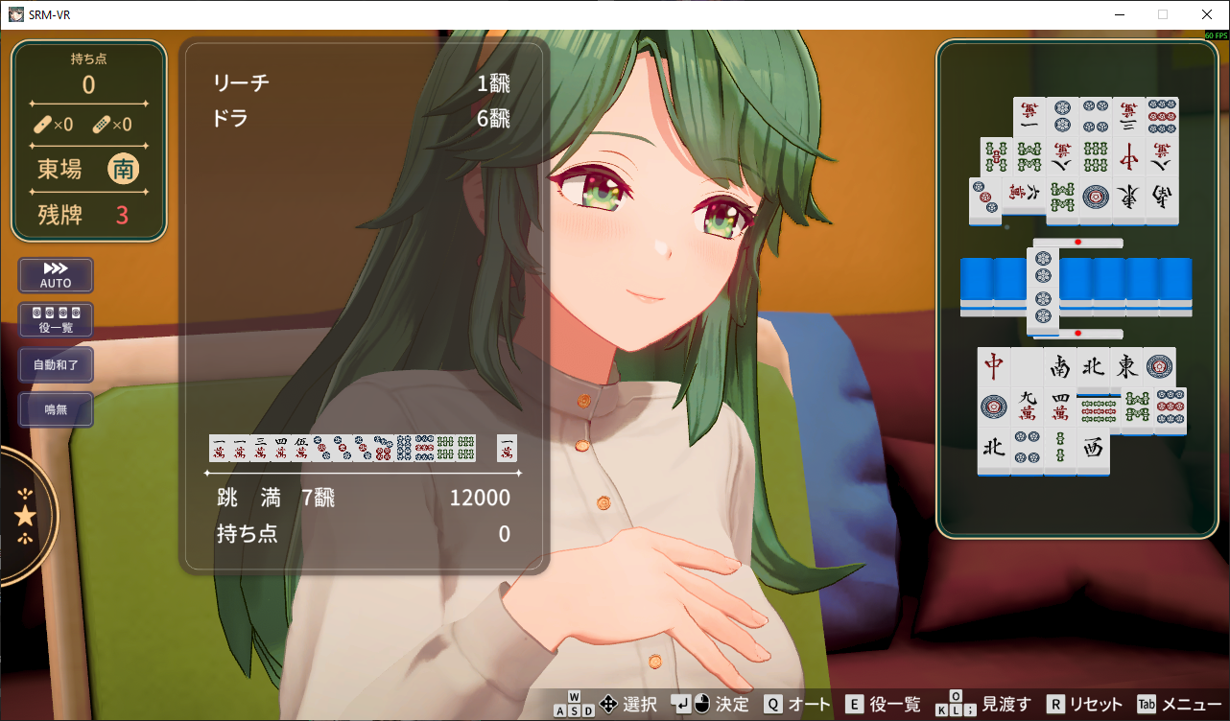Screen dimensions: 1230x721
Task: Select the 東場 round label
Action: click(59, 170)
